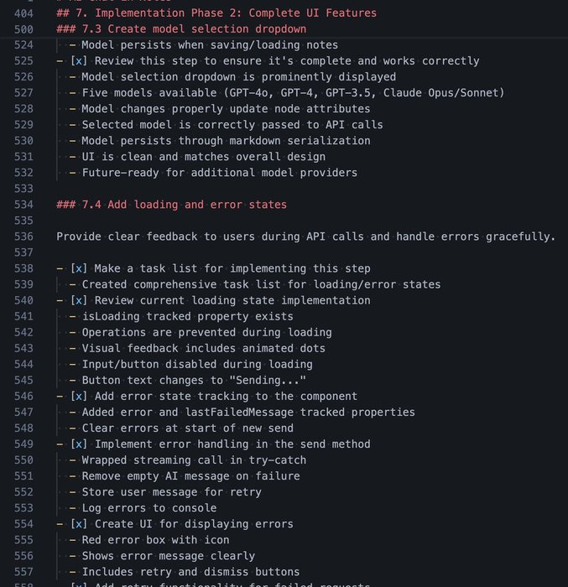Place cursor in "Provide clear feedback to users" line

tap(305, 236)
